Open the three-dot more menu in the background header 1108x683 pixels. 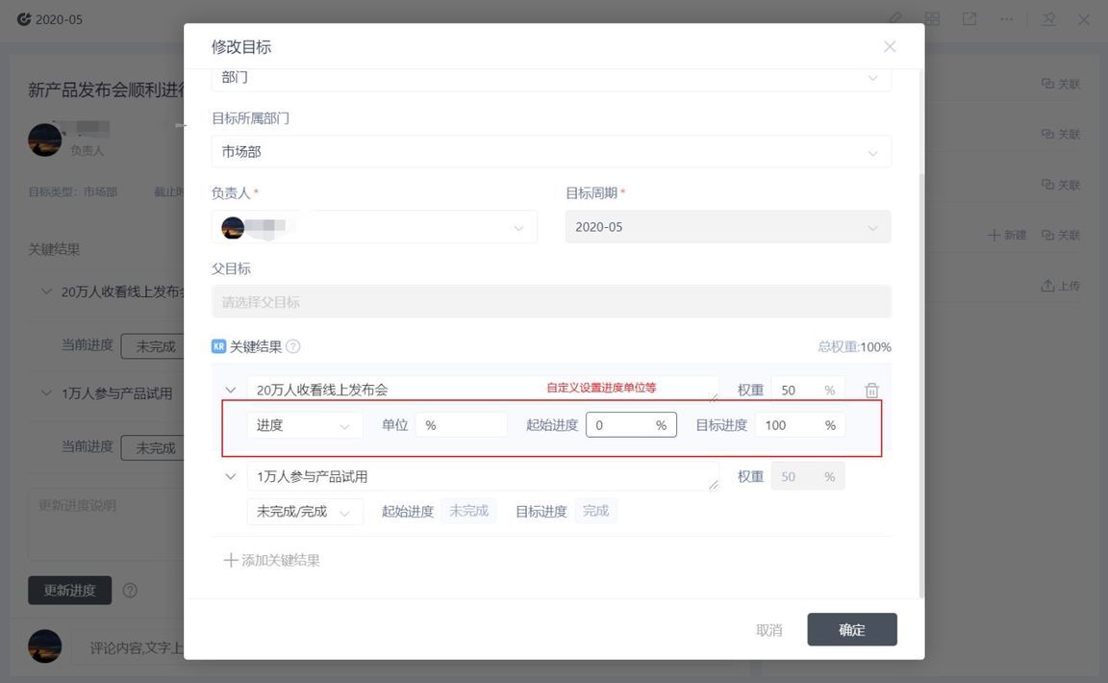pyautogui.click(x=1006, y=19)
